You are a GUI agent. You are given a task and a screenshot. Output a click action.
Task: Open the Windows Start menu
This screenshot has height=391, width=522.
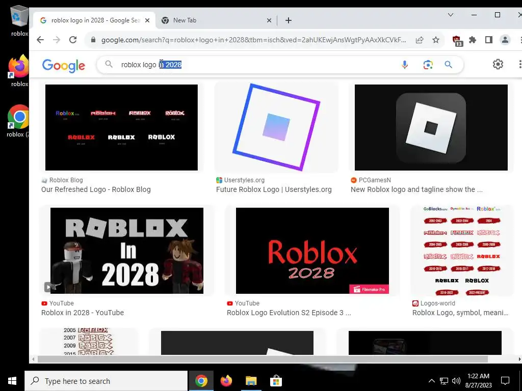12,381
